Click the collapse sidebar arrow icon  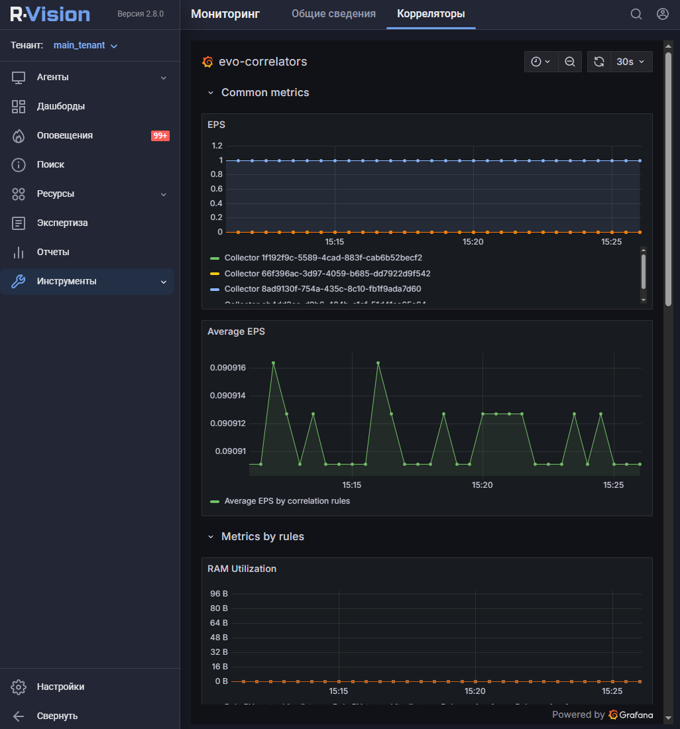click(x=19, y=716)
